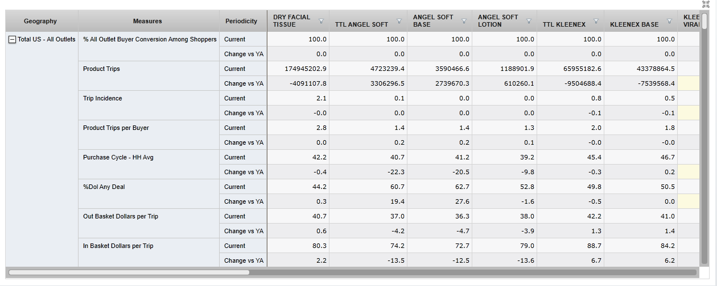The image size is (717, 286).
Task: Select the Geography column header
Action: [40, 21]
